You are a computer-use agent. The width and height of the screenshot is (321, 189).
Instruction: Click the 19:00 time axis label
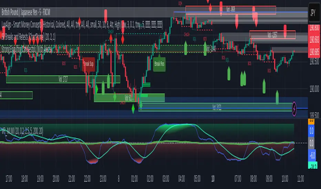(x=40, y=179)
